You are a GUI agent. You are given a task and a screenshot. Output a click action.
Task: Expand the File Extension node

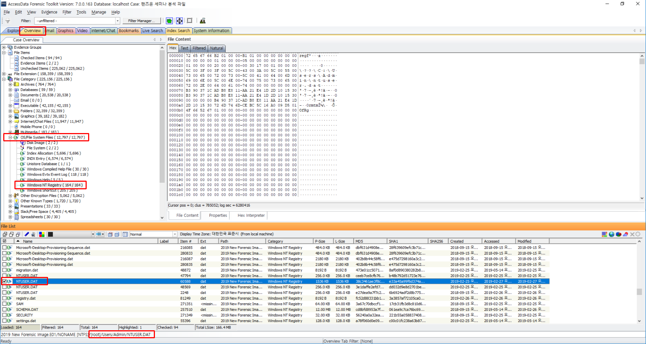4,74
